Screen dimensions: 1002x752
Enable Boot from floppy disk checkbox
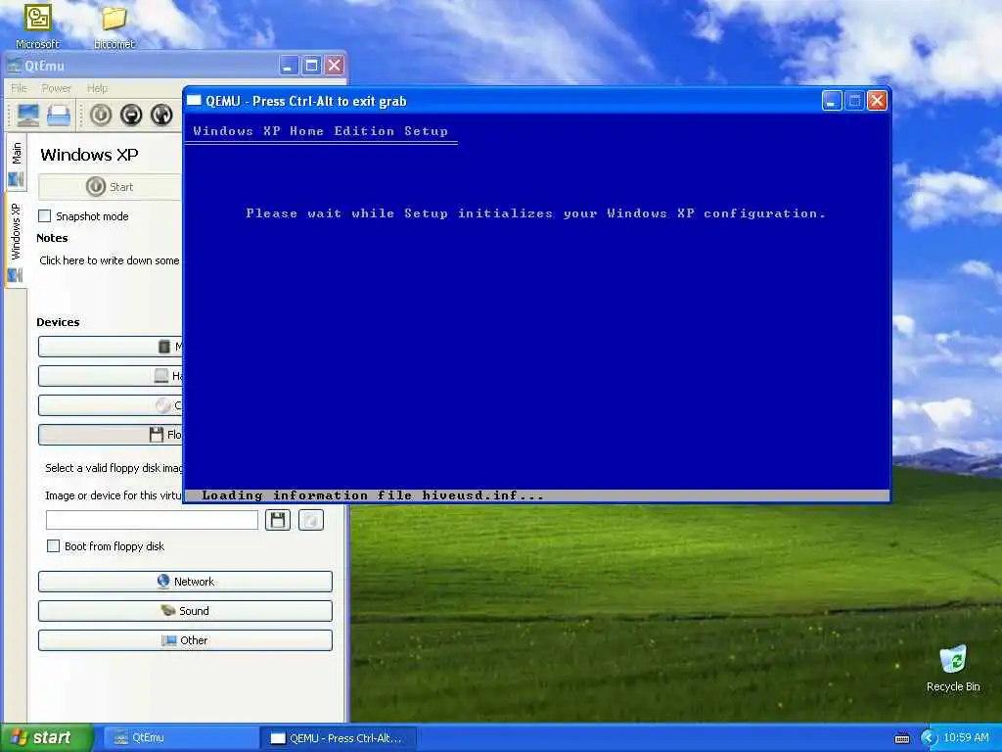pyautogui.click(x=54, y=546)
